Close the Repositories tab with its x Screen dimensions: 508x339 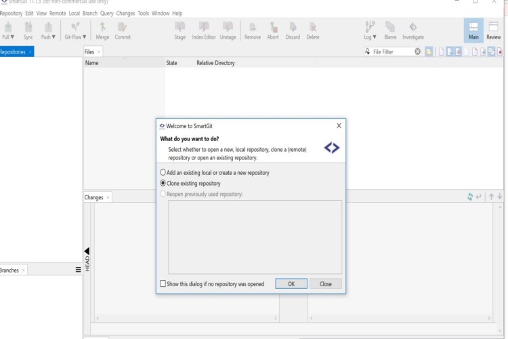pyautogui.click(x=30, y=52)
